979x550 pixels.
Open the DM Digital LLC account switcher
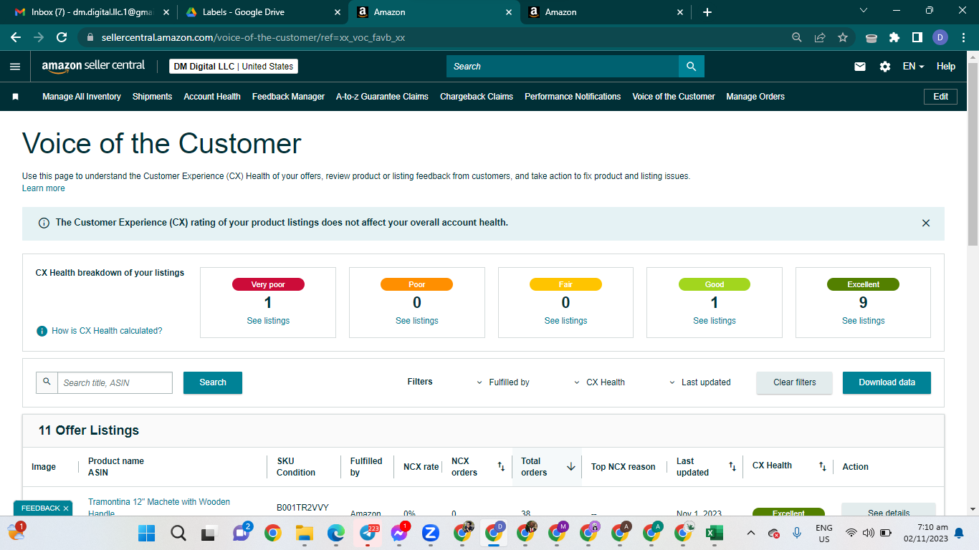tap(234, 67)
